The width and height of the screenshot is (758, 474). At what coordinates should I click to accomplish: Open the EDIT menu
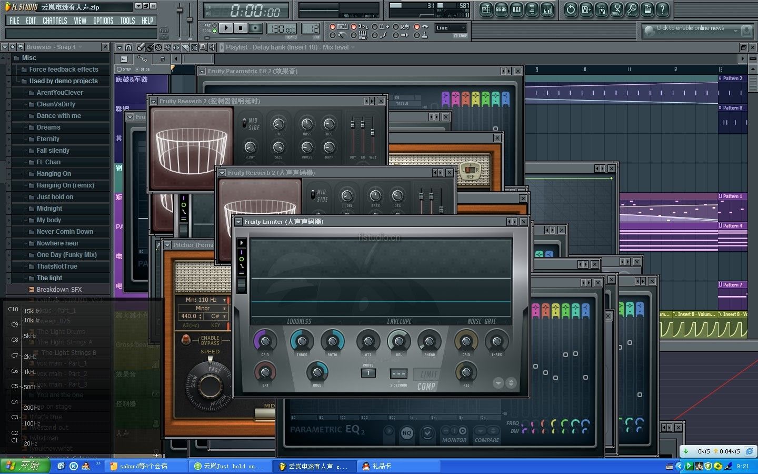[x=31, y=21]
